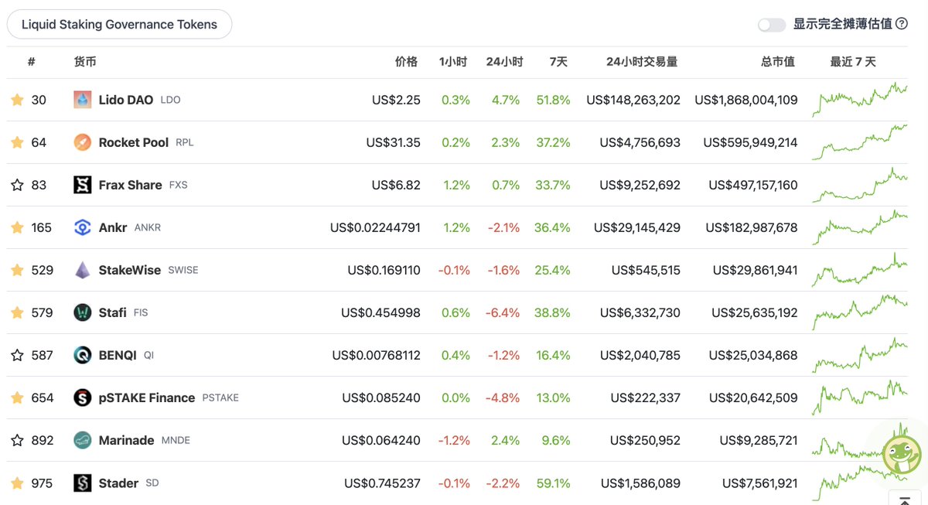Open help for 显示完全摊薄估值 question mark

(902, 24)
